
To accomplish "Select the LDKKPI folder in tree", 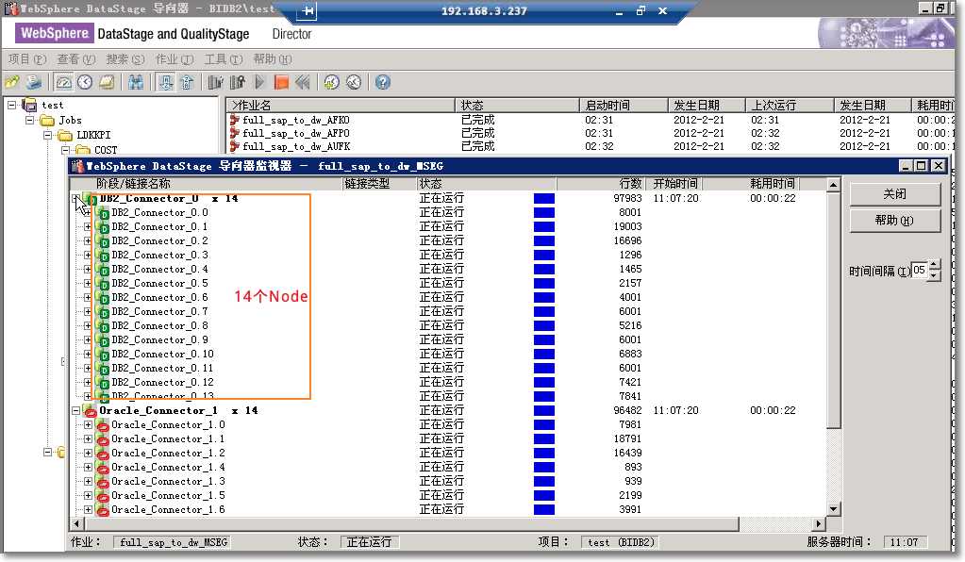I will pos(93,135).
